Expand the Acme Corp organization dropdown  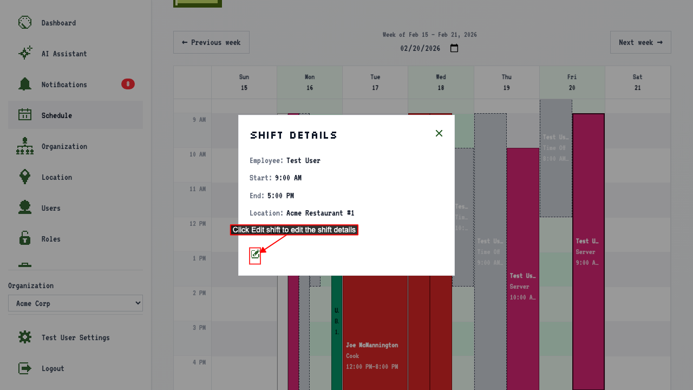click(75, 303)
